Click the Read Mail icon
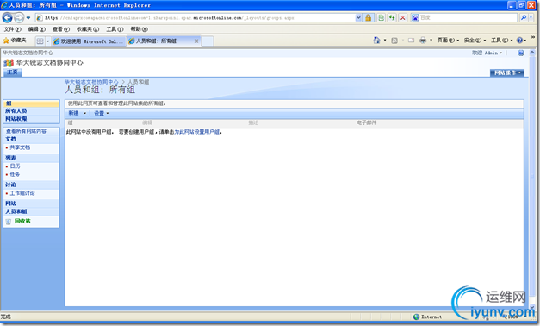The height and width of the screenshot is (326, 540). click(411, 41)
